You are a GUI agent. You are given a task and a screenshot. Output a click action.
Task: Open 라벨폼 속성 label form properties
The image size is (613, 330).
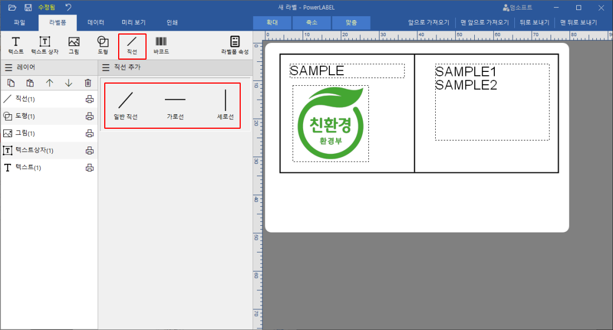pos(235,45)
